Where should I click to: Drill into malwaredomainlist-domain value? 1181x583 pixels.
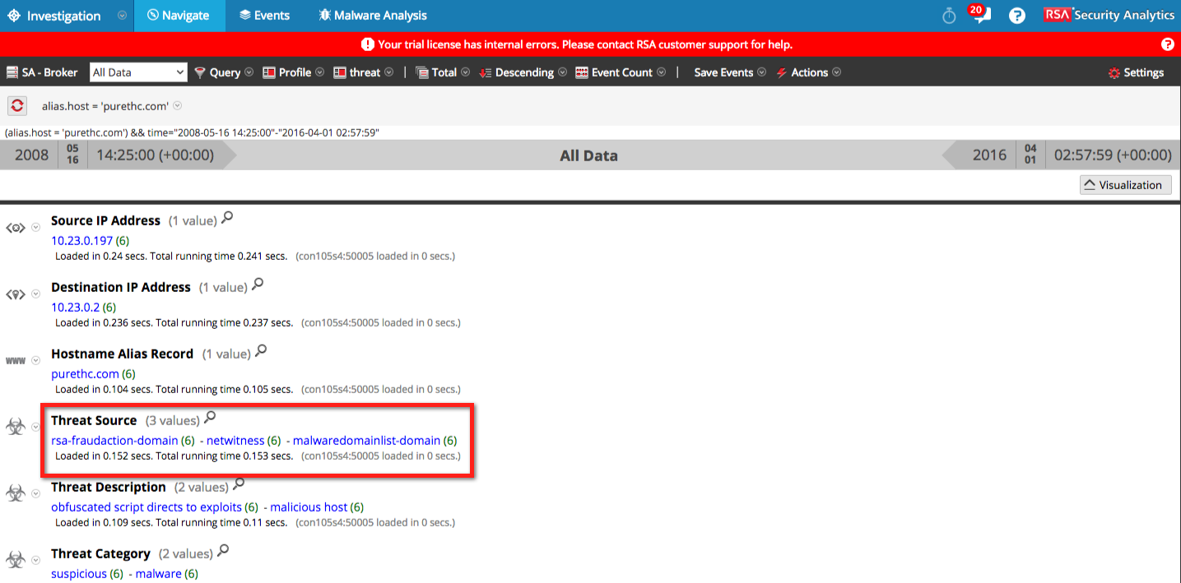pos(366,440)
